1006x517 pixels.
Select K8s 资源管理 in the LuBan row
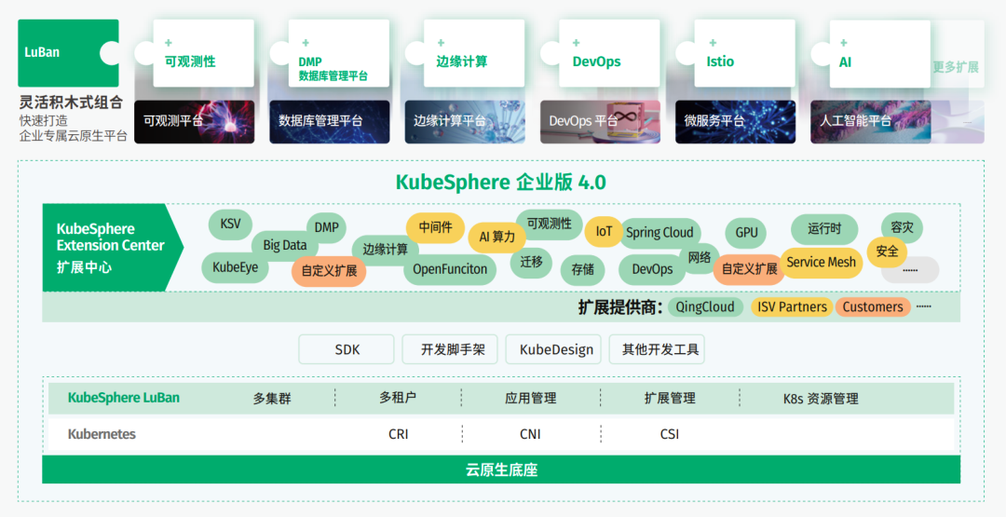point(821,399)
